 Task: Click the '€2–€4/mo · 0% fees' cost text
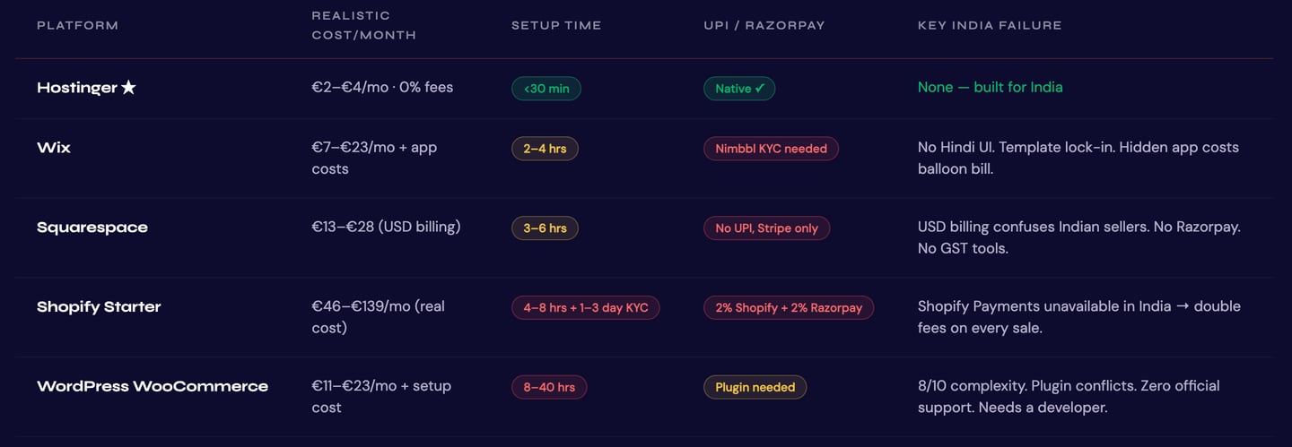click(x=382, y=87)
